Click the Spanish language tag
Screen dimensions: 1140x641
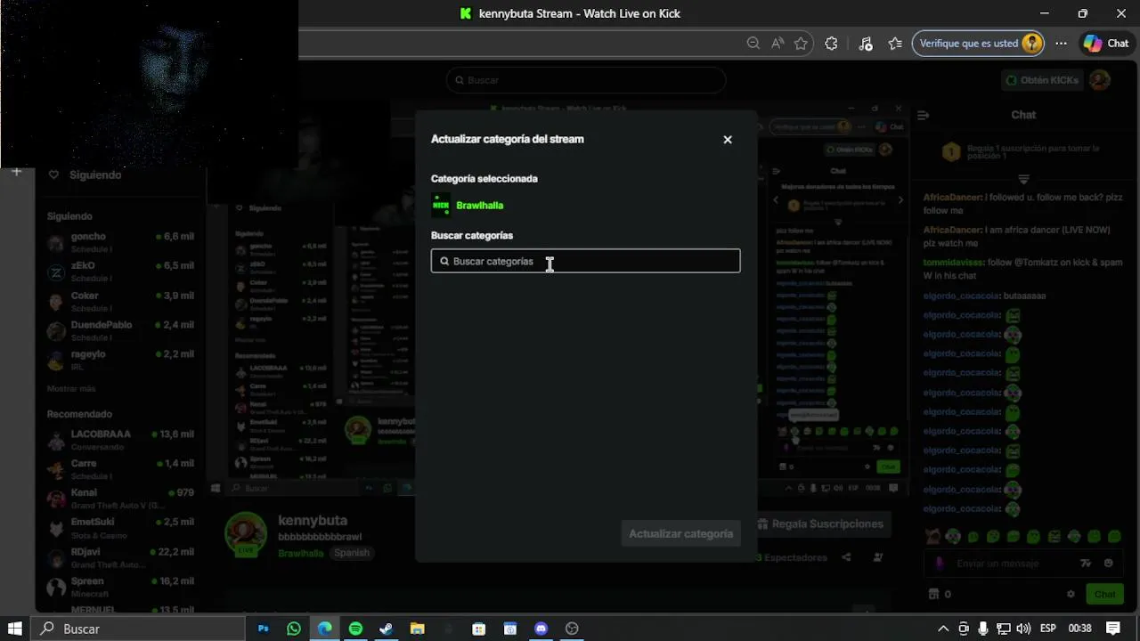point(352,553)
